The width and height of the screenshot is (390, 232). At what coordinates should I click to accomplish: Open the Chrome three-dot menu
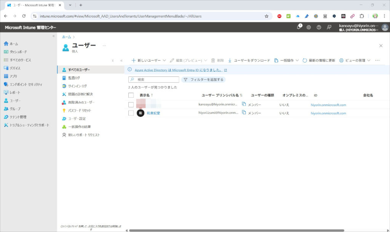coord(384,16)
